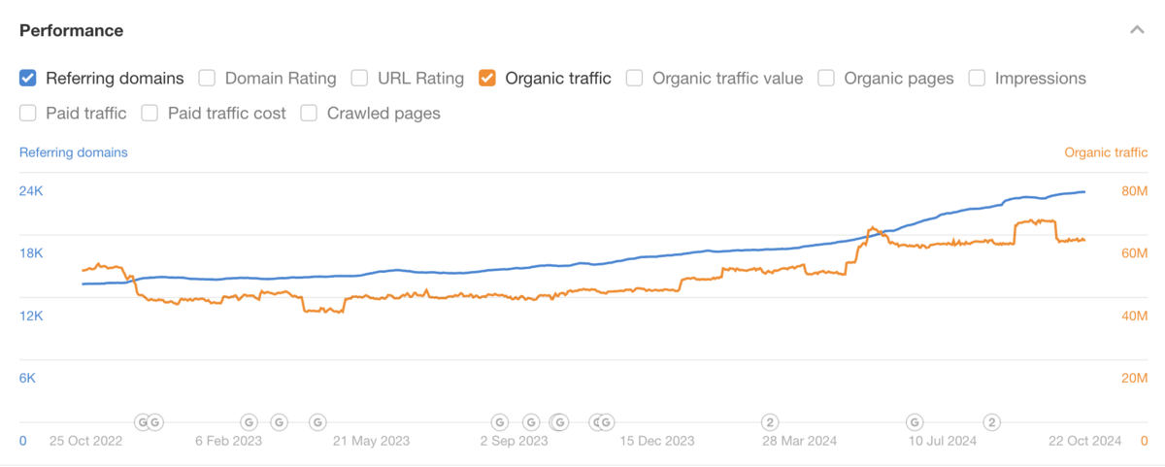
Task: Enable the Organic traffic value checkbox
Action: click(634, 78)
